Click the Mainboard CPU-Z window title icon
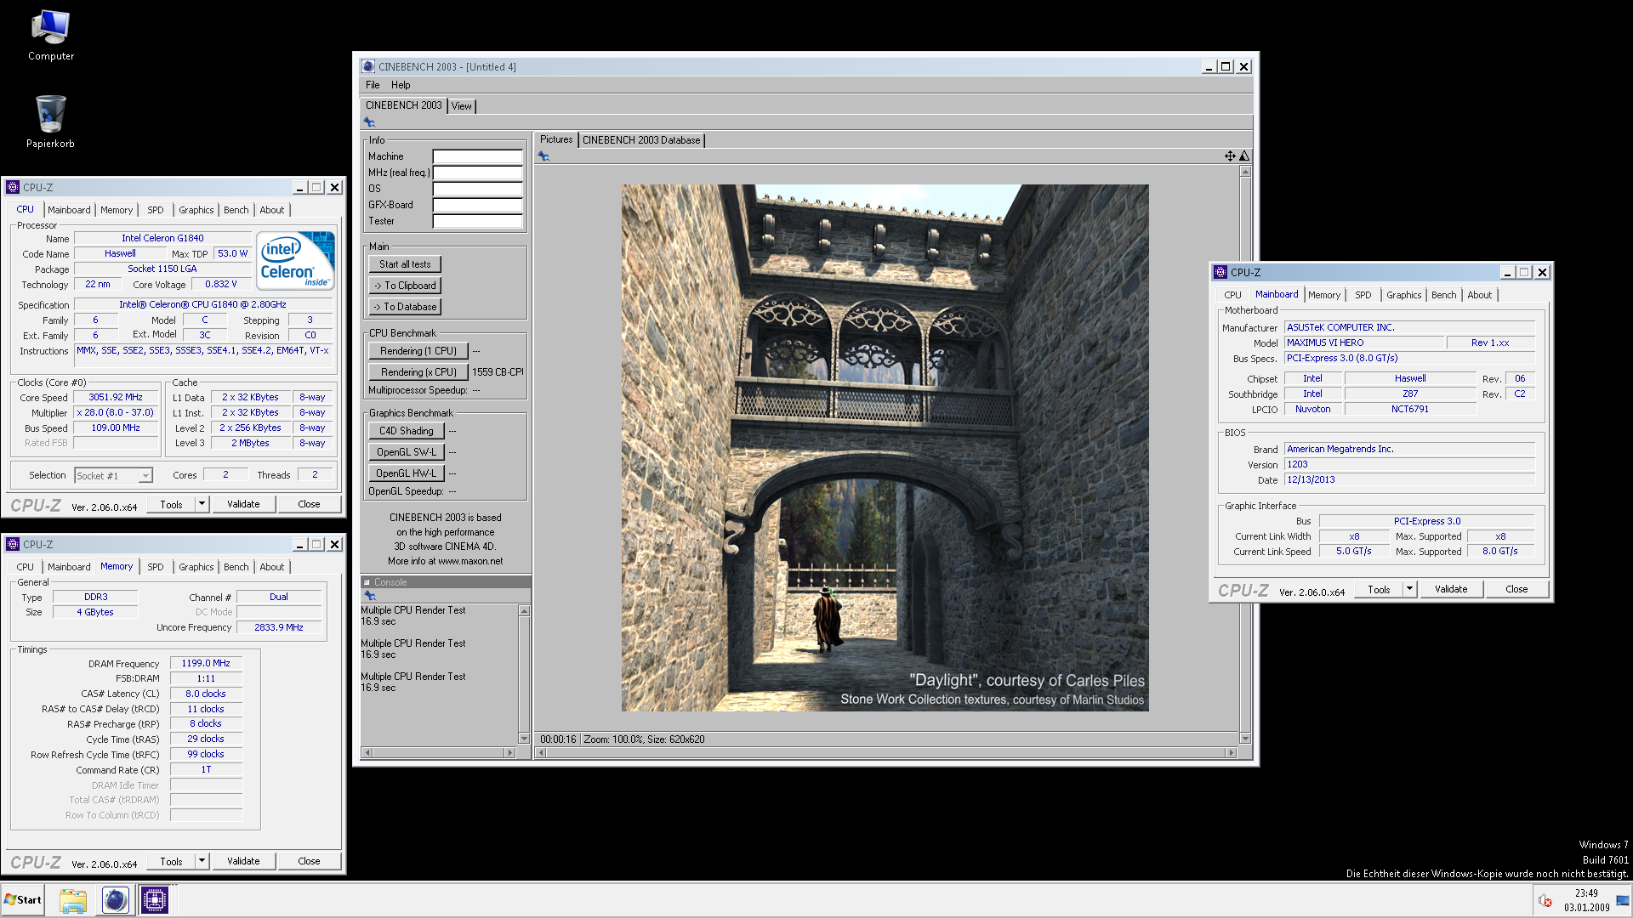 pos(1222,272)
